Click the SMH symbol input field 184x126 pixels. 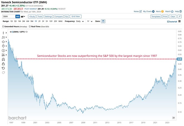coord(8,16)
